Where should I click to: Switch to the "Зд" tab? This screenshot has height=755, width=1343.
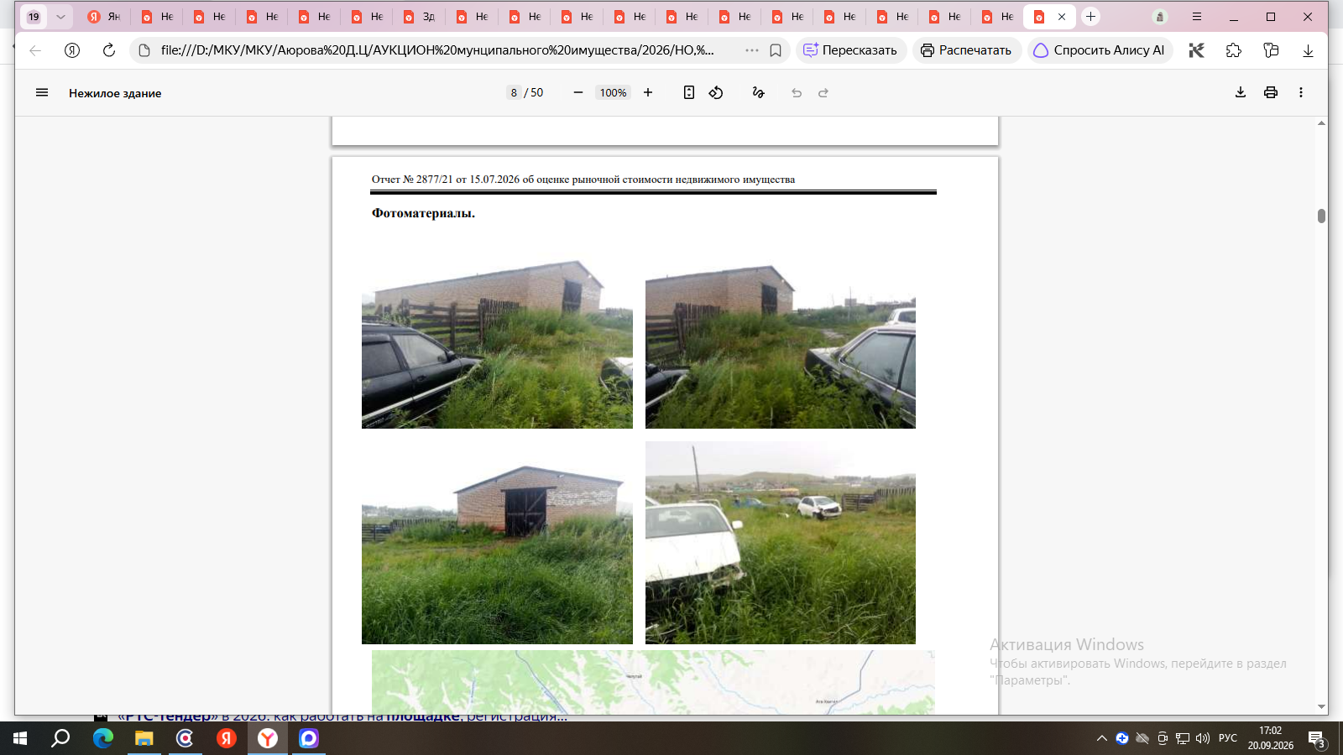click(x=418, y=17)
